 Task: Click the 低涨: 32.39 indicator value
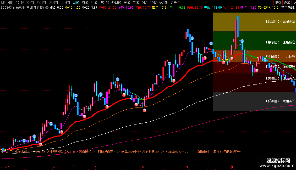coord(195,8)
